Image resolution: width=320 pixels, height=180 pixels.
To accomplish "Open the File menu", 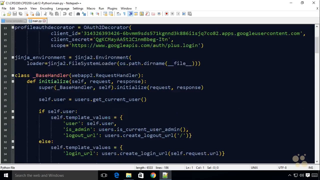I will point(4,8).
